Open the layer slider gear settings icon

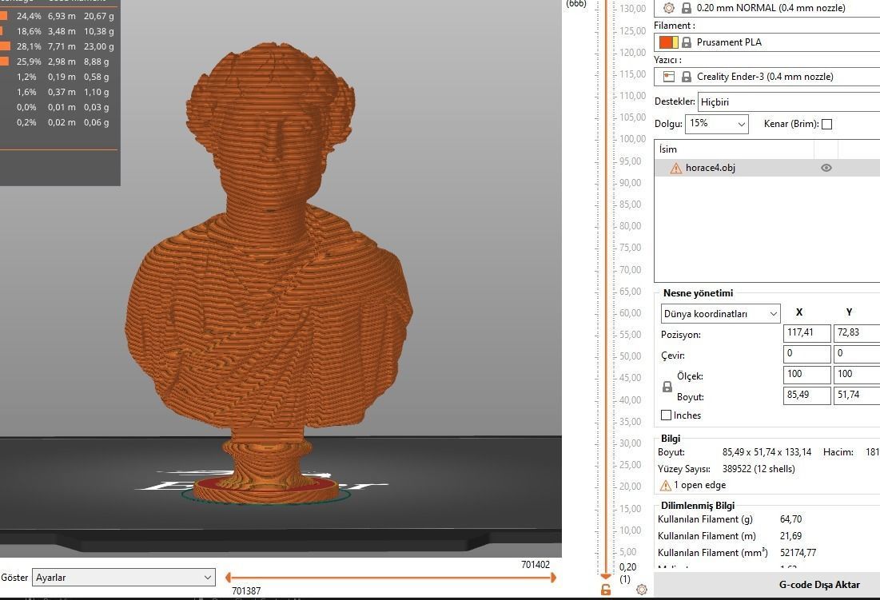coord(642,590)
